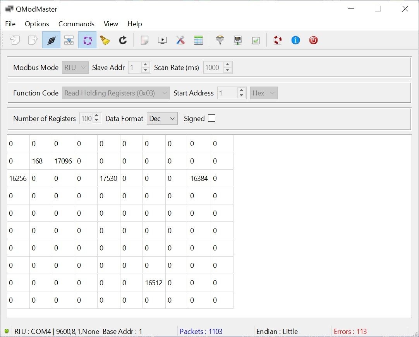Open Modbus RTU serial port settings icon
This screenshot has height=337, width=419.
pyautogui.click(x=220, y=40)
